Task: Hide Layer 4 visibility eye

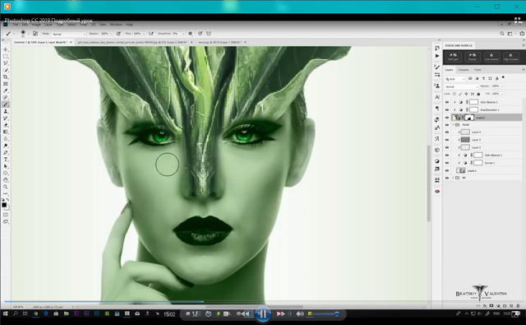Action: (x=447, y=132)
